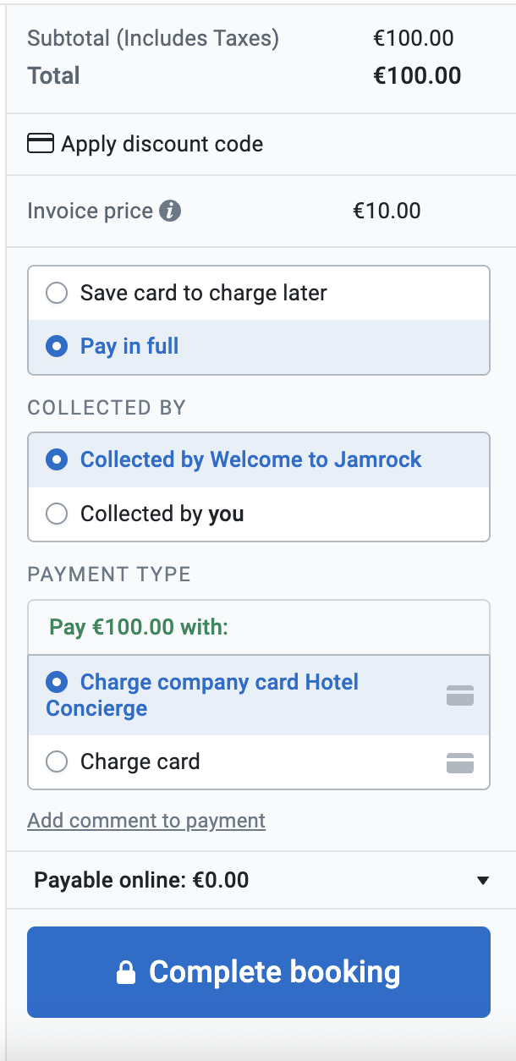Click the card icon beside Apply discount code

coord(41,144)
